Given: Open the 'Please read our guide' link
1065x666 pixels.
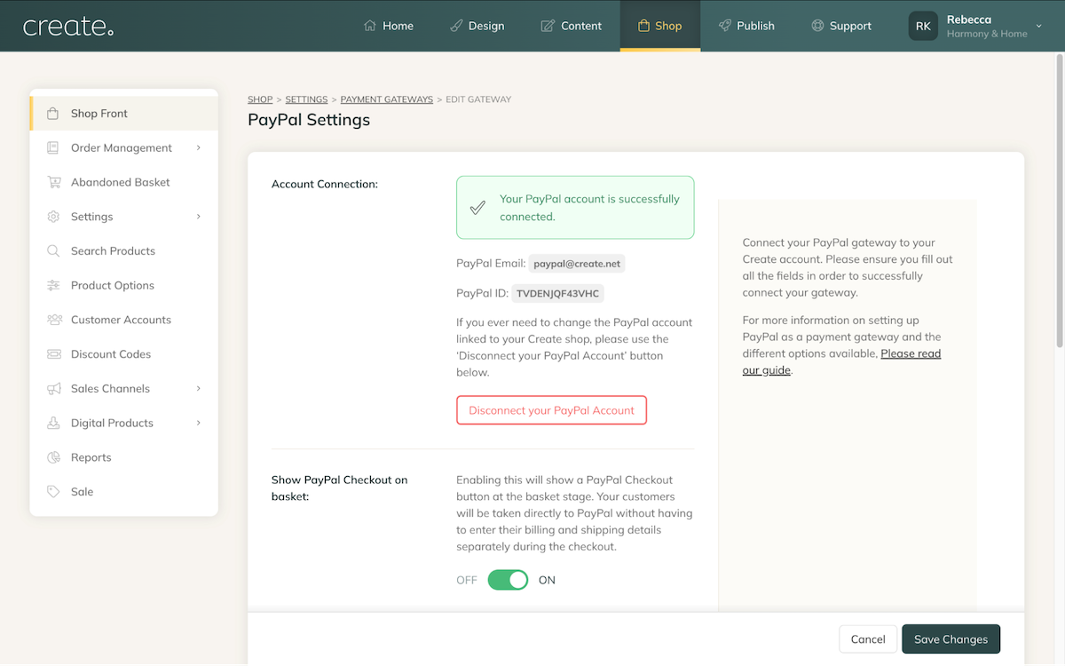Looking at the screenshot, I should click(841, 361).
